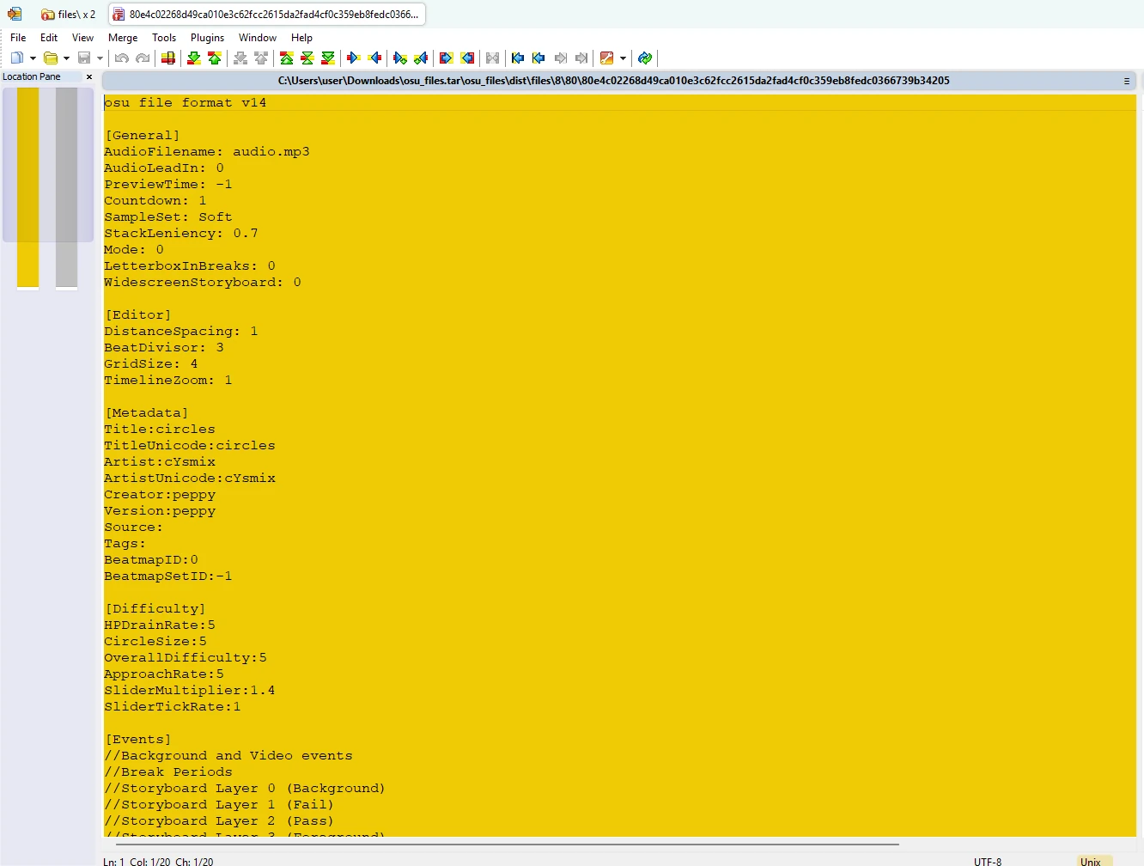Close the Location Pane
The image size is (1144, 866).
89,76
